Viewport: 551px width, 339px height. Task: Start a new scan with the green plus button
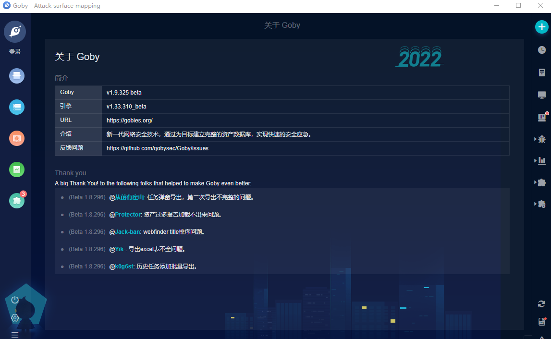click(x=542, y=27)
